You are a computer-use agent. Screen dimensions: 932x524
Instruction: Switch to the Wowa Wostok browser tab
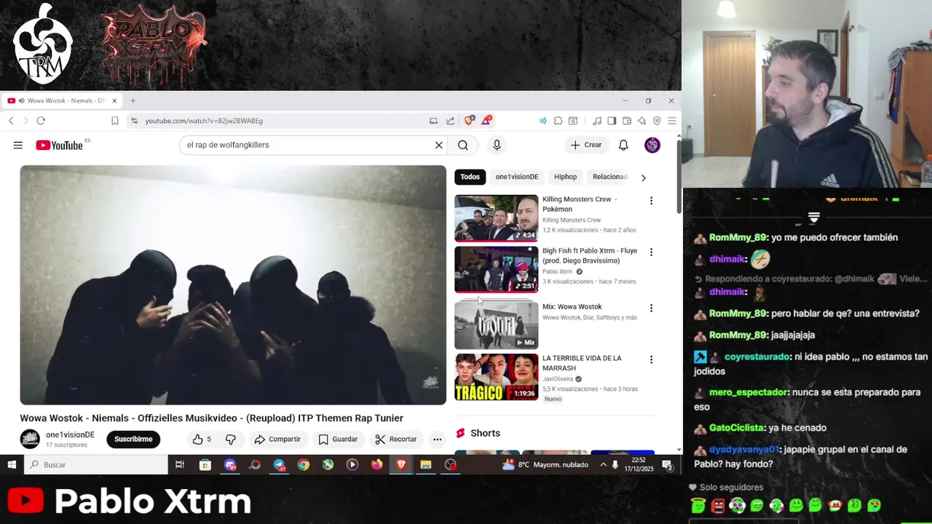(x=62, y=100)
